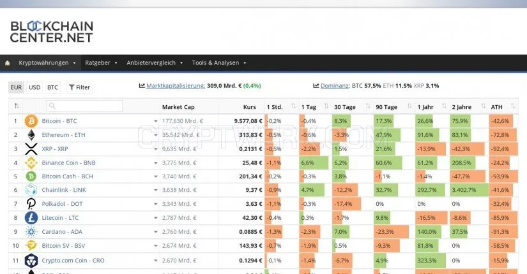The width and height of the screenshot is (527, 274).
Task: Click the Bitcoin coin logo
Action: pos(31,121)
